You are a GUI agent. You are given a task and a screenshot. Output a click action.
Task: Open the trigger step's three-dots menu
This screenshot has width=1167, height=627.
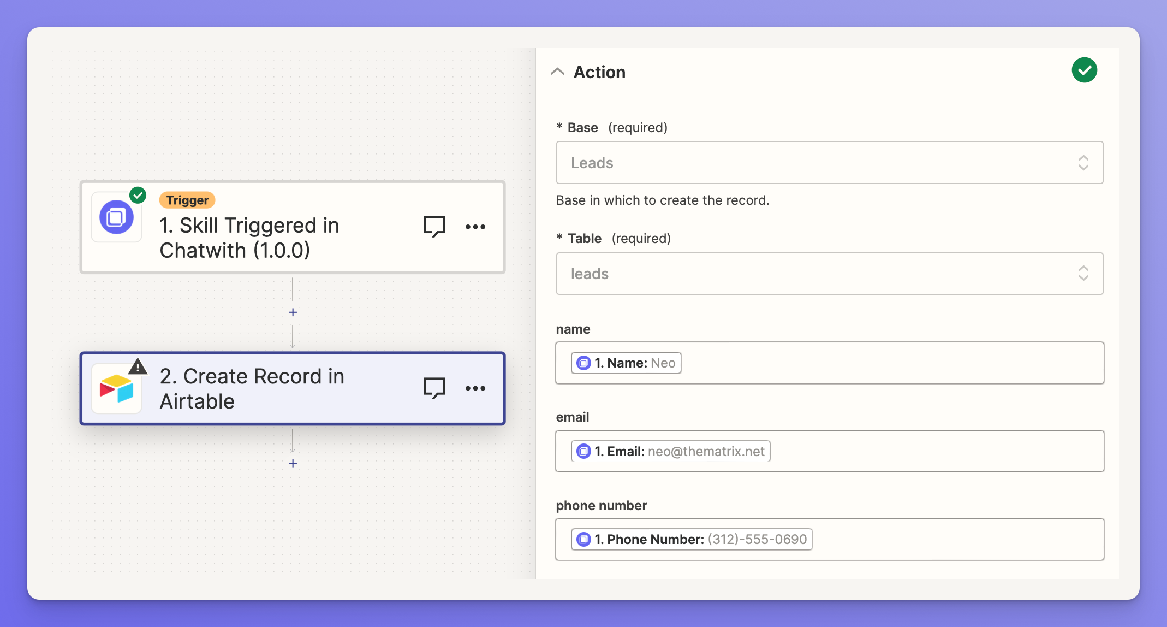point(475,227)
